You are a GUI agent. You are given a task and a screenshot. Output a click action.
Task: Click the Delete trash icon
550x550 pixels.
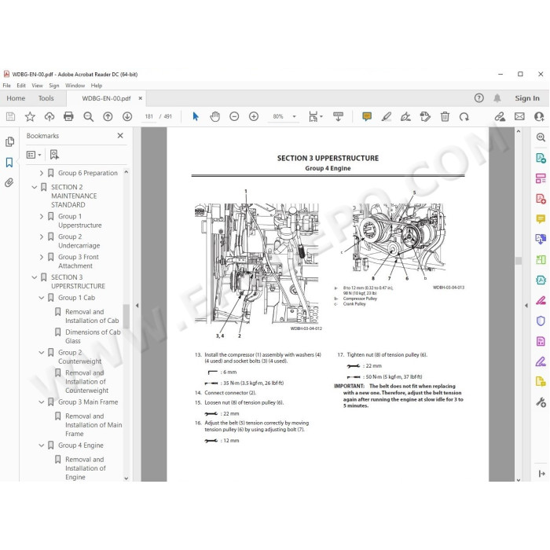pos(445,117)
